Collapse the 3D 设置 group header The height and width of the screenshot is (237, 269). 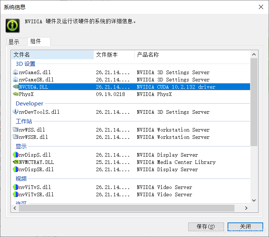point(25,64)
